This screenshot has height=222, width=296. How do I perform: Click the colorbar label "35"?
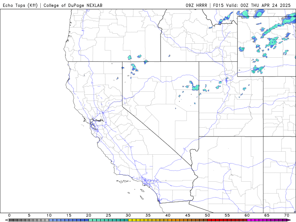(148, 215)
